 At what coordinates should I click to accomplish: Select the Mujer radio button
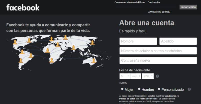coord(122,89)
